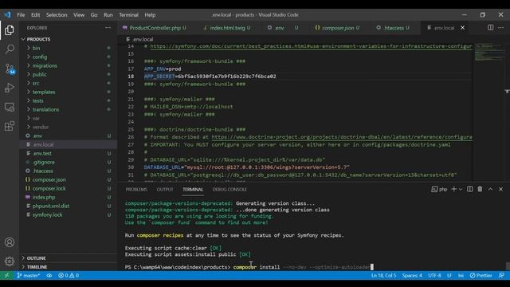The height and width of the screenshot is (287, 510).
Task: Open Remote Explorer view icon
Action: (10, 107)
